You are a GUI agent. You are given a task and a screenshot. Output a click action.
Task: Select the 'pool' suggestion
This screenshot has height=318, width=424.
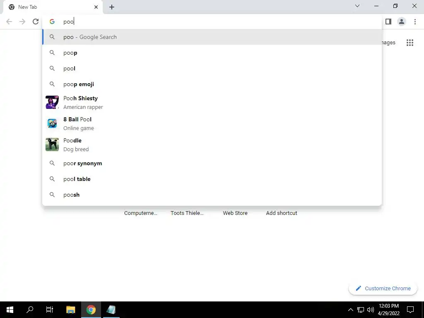pos(212,68)
